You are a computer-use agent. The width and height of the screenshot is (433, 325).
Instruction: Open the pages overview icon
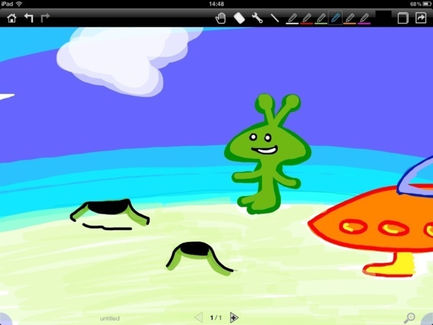pyautogui.click(x=403, y=18)
